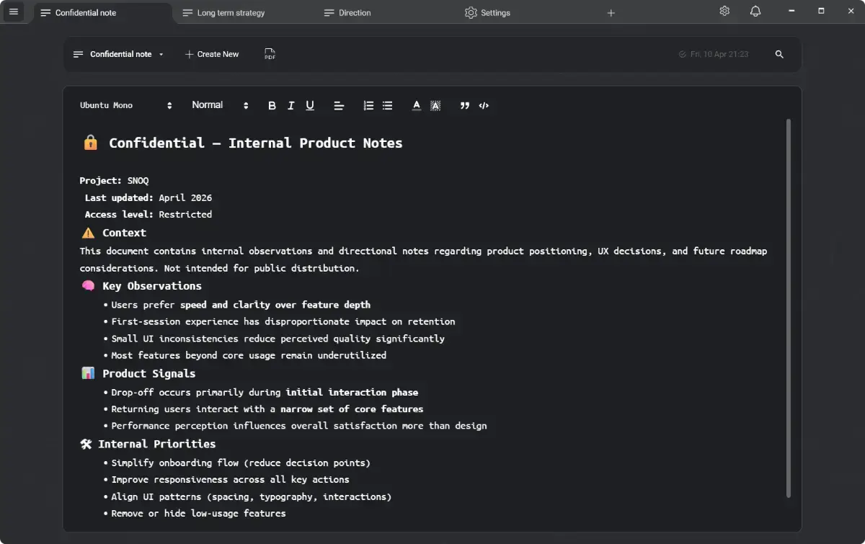Open the text alignment options
865x544 pixels.
[x=339, y=105]
